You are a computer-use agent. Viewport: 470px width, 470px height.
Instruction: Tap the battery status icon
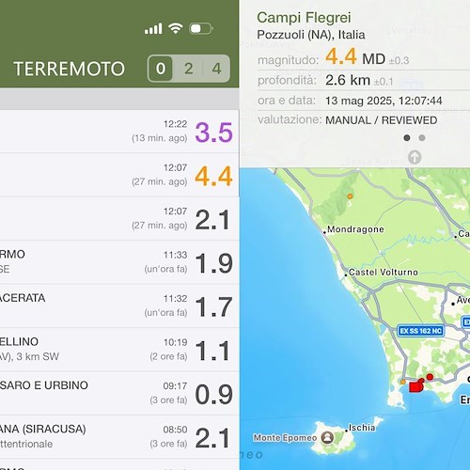point(201,29)
